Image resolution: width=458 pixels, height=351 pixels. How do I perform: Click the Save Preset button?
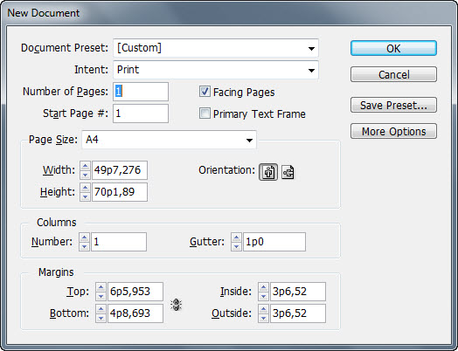pyautogui.click(x=393, y=105)
